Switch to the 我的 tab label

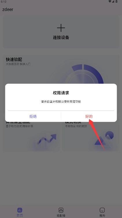(102, 215)
